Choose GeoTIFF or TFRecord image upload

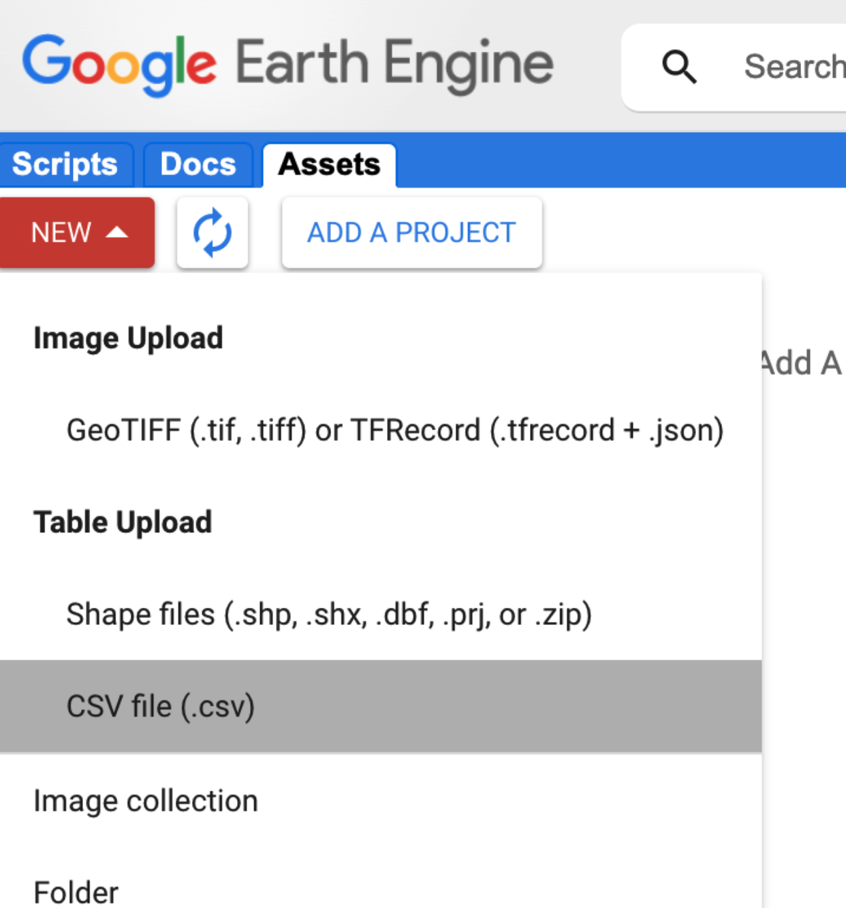(394, 430)
